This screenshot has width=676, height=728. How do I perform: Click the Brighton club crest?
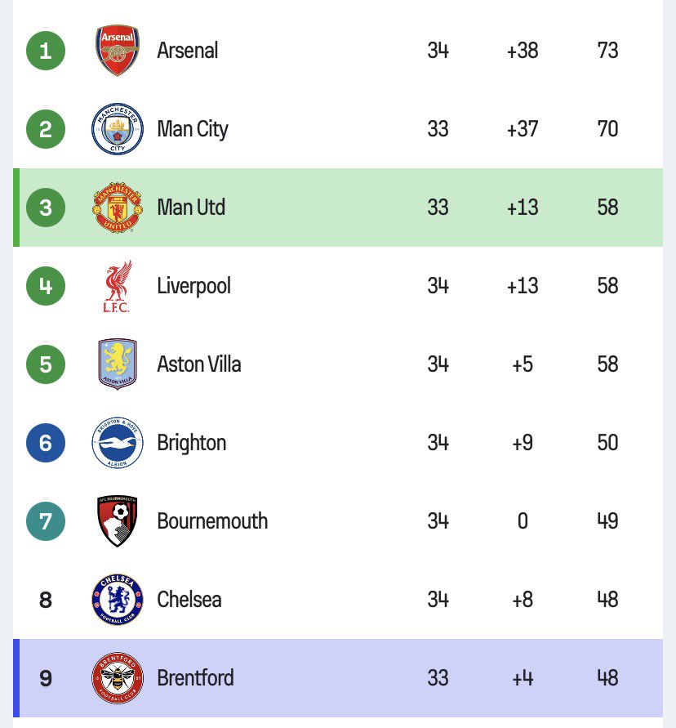[118, 443]
